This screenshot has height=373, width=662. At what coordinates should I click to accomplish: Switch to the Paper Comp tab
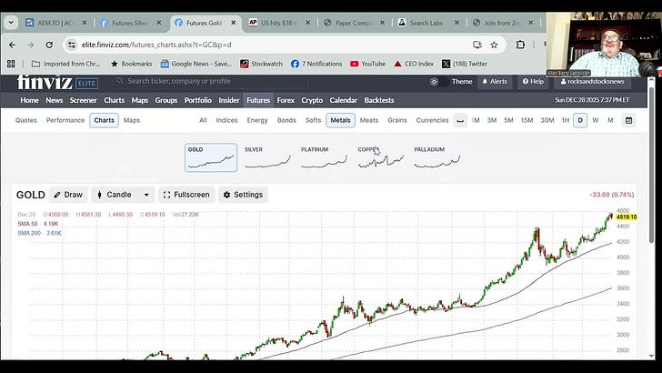tap(354, 23)
